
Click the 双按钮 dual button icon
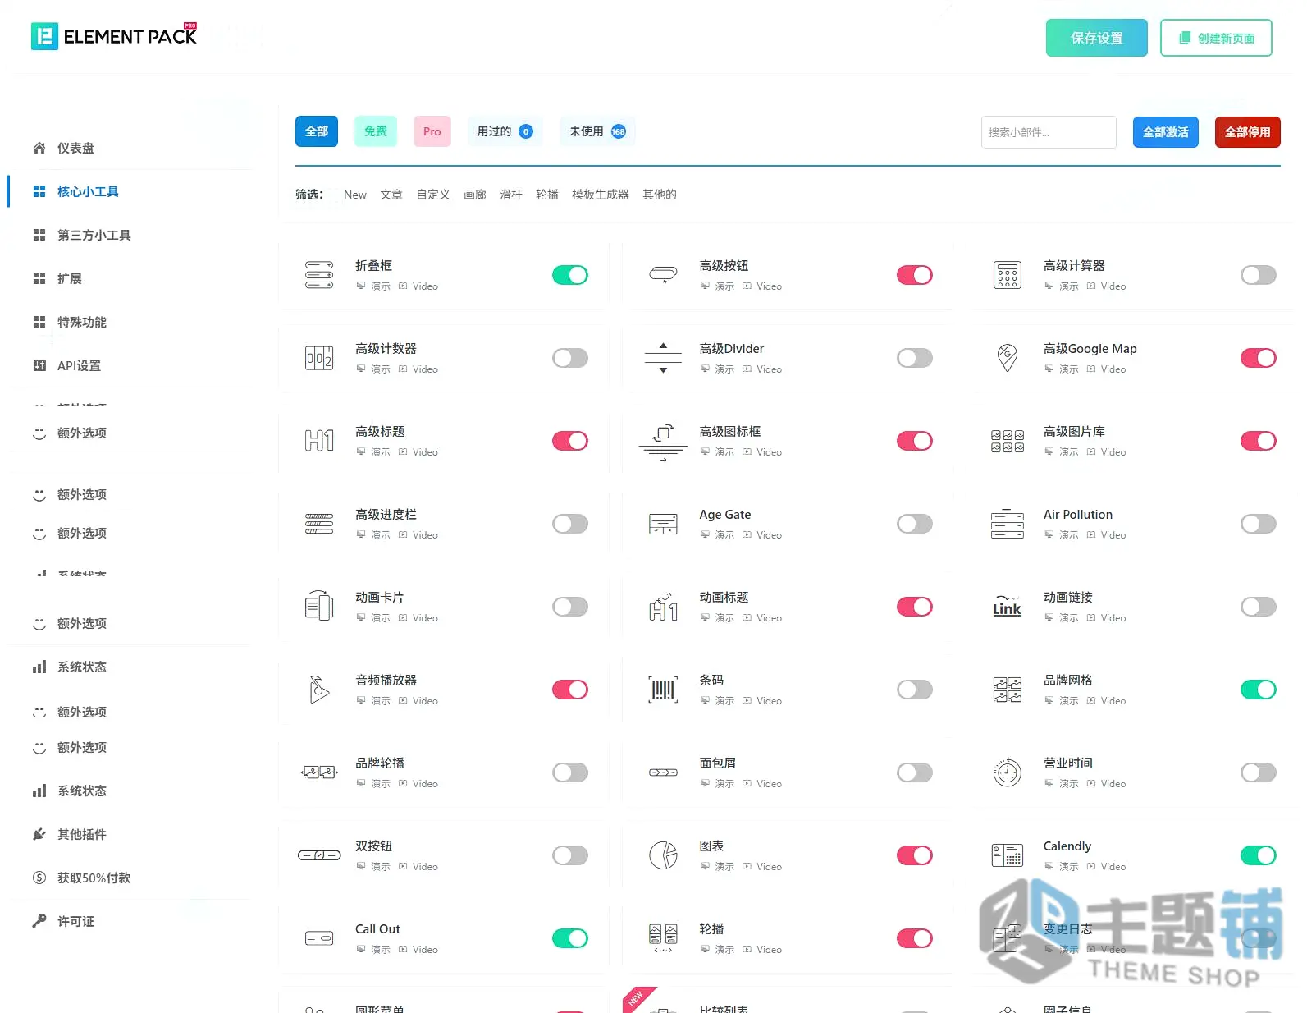[x=319, y=855]
